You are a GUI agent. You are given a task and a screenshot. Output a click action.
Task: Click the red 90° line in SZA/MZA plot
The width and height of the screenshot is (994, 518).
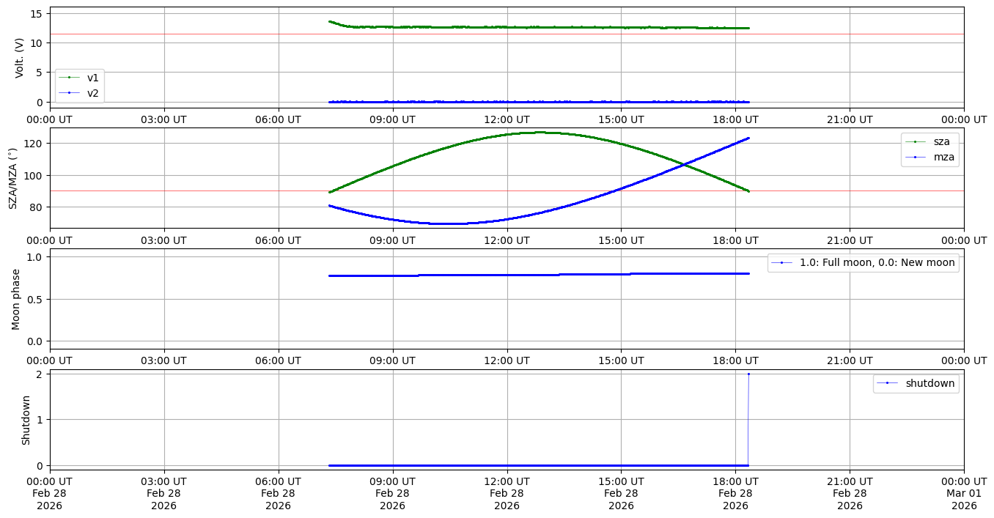[x=183, y=190]
